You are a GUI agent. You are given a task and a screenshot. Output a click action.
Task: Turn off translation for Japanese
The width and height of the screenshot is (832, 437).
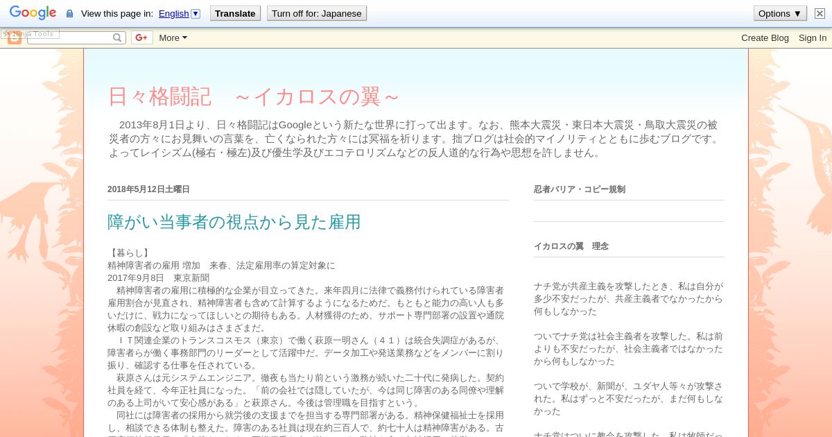coord(316,13)
